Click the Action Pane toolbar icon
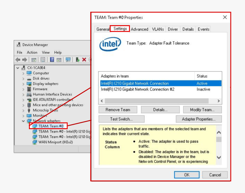 [x=59, y=60]
